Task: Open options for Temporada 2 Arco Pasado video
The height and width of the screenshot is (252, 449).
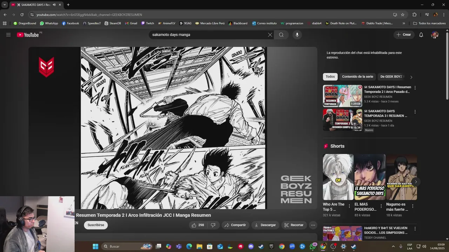Action: [415, 88]
